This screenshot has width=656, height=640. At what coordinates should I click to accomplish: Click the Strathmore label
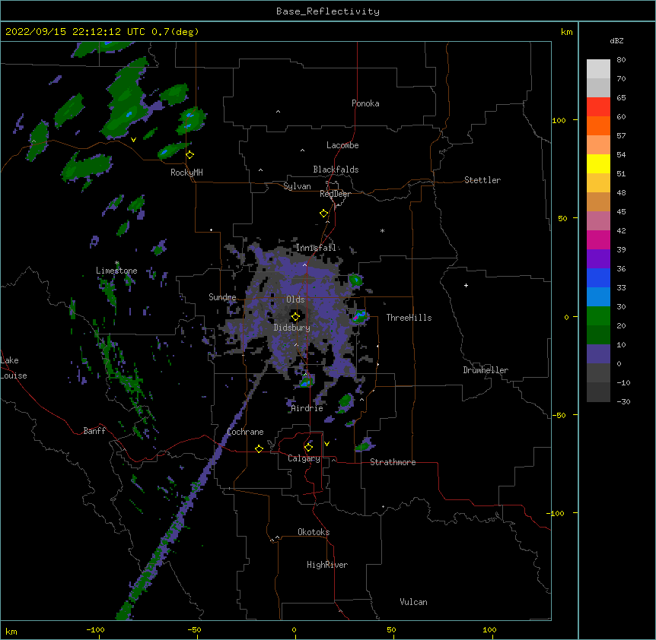tap(393, 462)
